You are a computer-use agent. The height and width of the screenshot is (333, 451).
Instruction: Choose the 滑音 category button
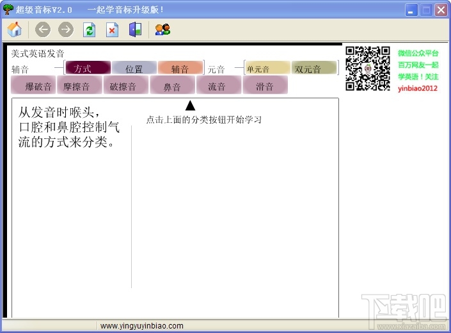point(265,85)
